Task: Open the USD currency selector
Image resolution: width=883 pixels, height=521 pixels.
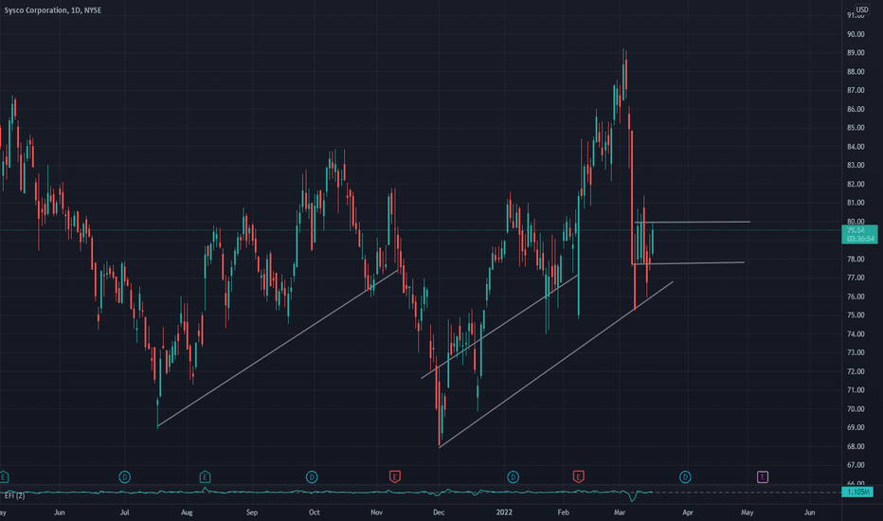Action: 862,9
